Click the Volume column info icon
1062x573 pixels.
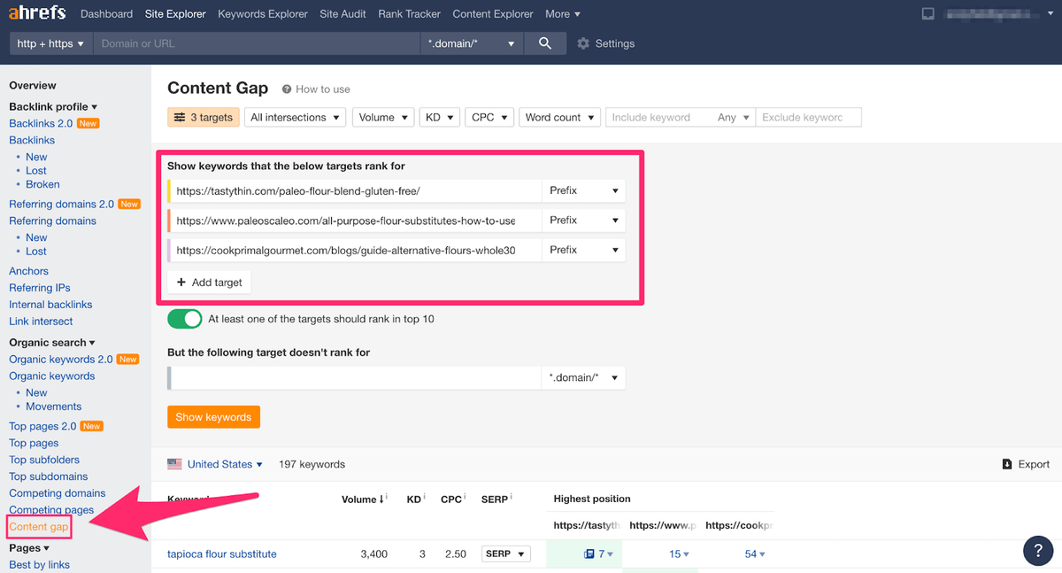pos(387,499)
